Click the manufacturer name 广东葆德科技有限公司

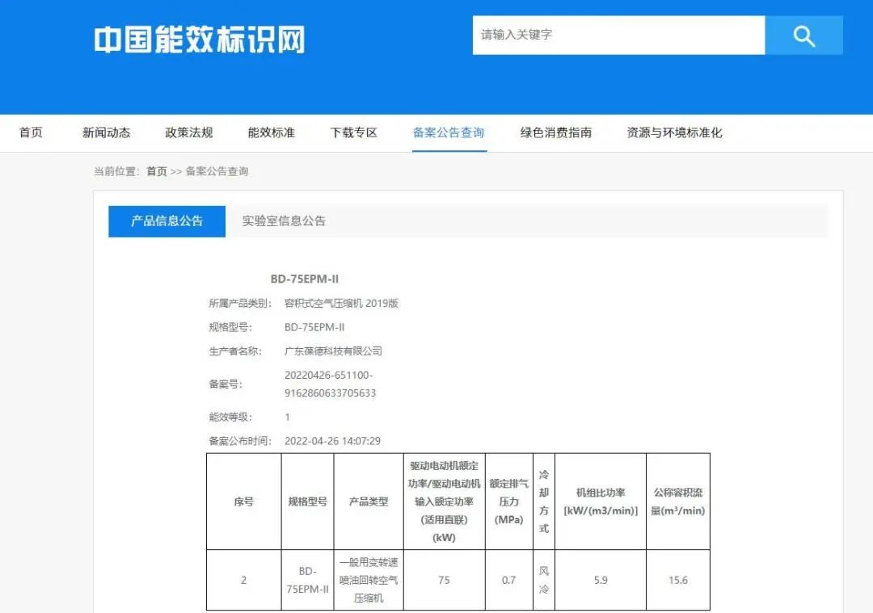tap(333, 351)
